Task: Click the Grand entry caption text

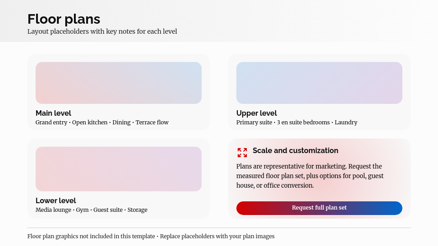Action: tap(52, 123)
